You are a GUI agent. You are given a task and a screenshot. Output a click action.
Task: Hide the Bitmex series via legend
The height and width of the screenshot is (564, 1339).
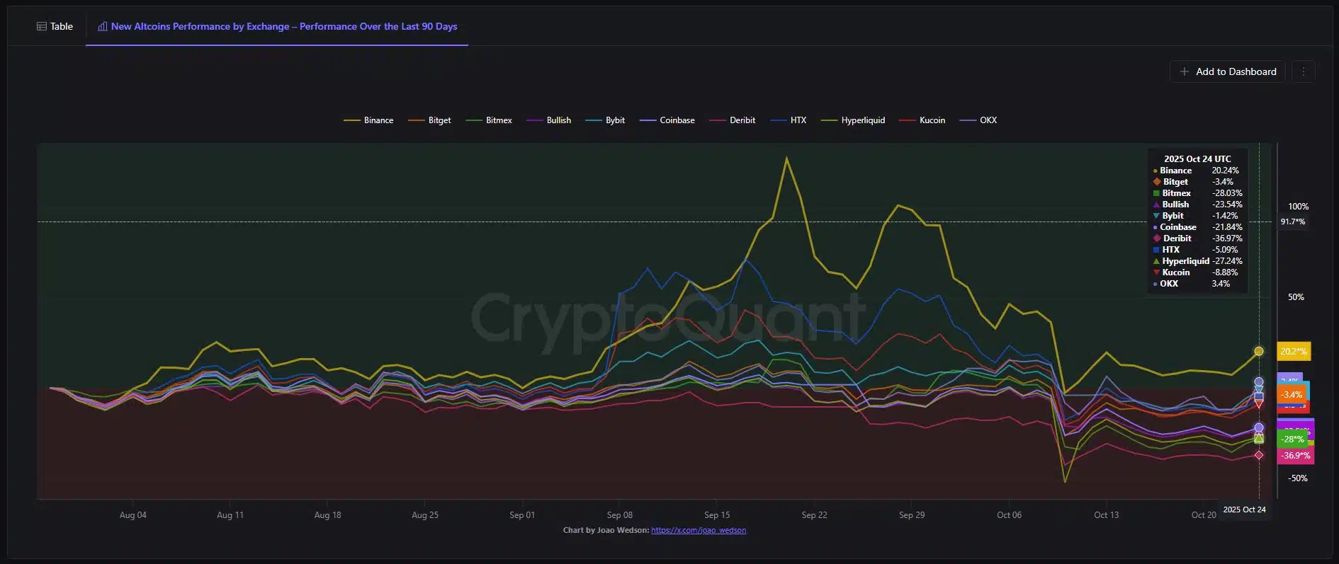click(489, 120)
